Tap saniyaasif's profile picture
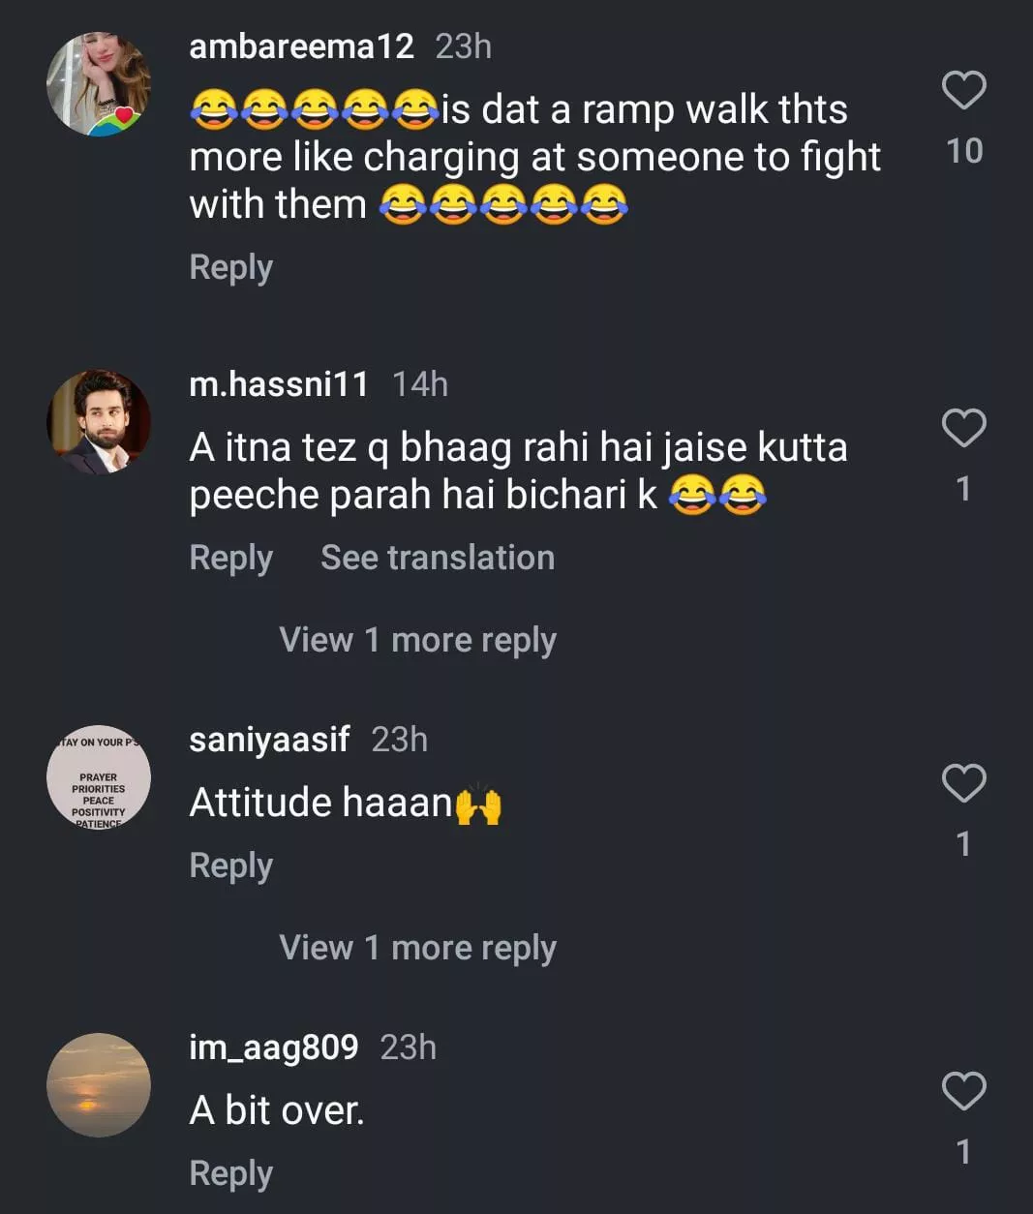The width and height of the screenshot is (1033, 1214). point(99,777)
